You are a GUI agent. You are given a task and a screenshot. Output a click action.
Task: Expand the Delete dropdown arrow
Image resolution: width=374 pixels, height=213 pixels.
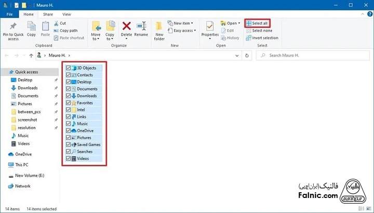coord(126,39)
